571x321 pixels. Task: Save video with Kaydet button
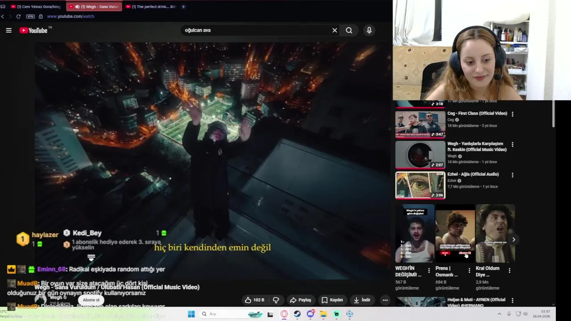[332, 300]
